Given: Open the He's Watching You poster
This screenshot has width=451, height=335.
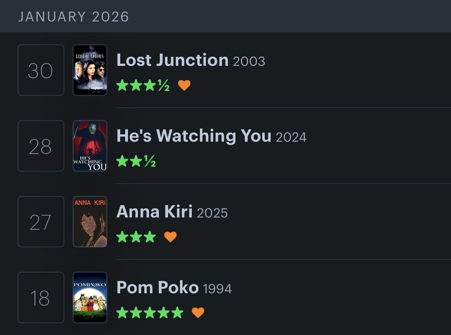Looking at the screenshot, I should point(90,146).
